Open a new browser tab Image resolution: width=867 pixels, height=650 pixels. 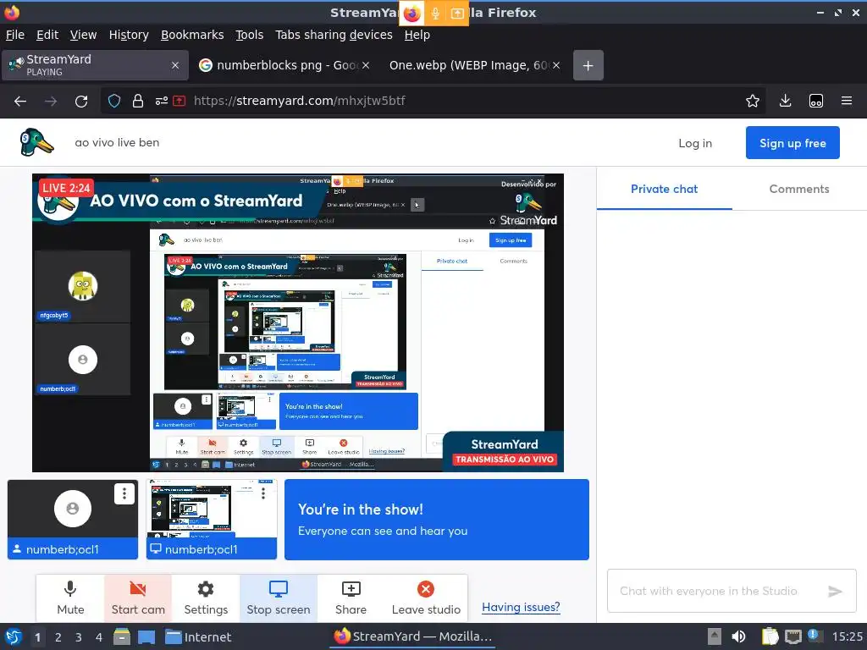(588, 66)
